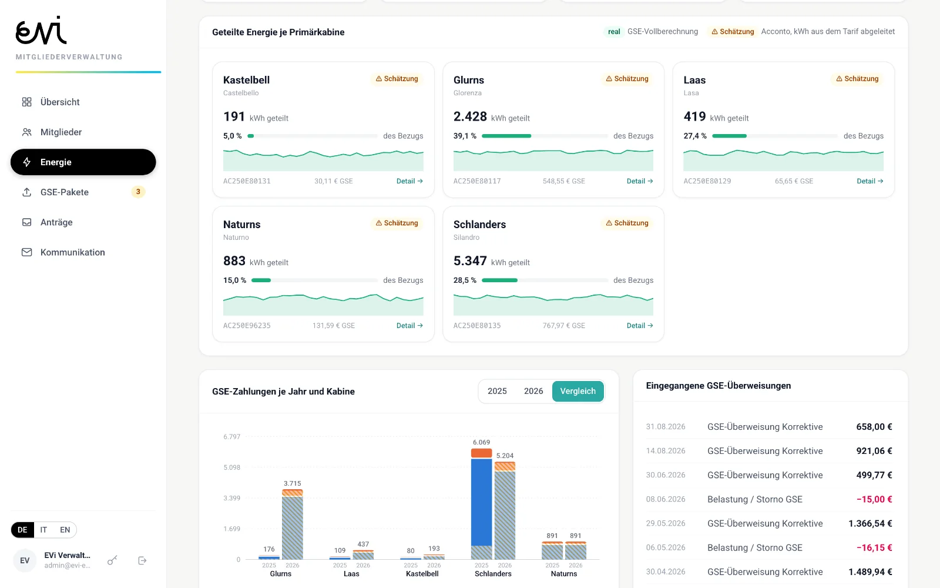
Task: Click the logout icon in sidebar footer
Action: (142, 560)
